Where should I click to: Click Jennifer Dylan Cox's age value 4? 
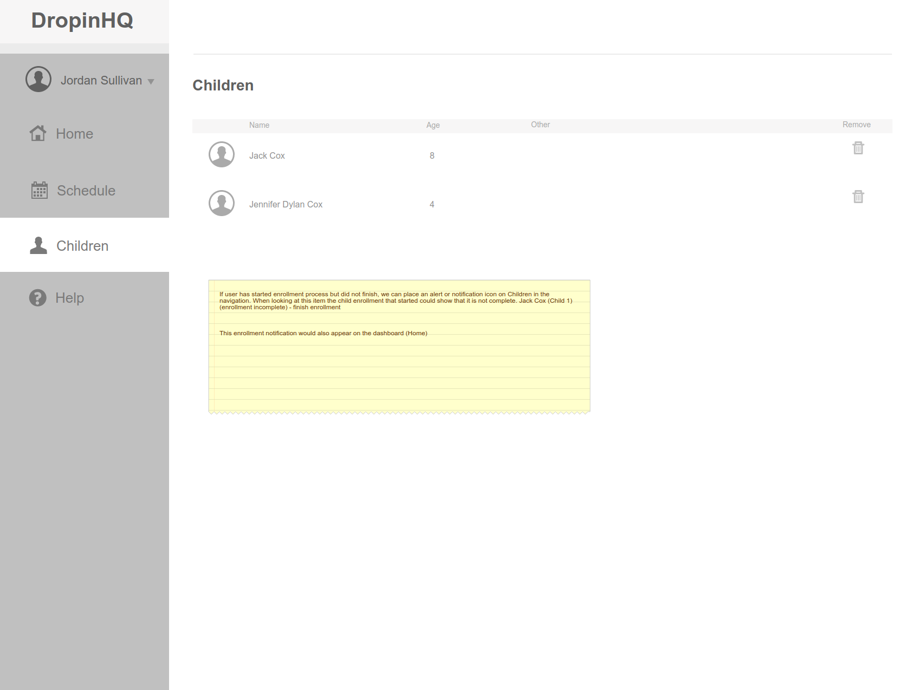click(432, 204)
